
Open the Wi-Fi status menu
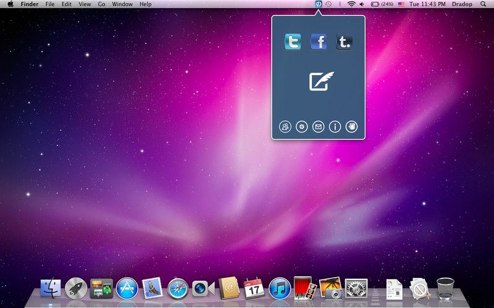(x=351, y=4)
